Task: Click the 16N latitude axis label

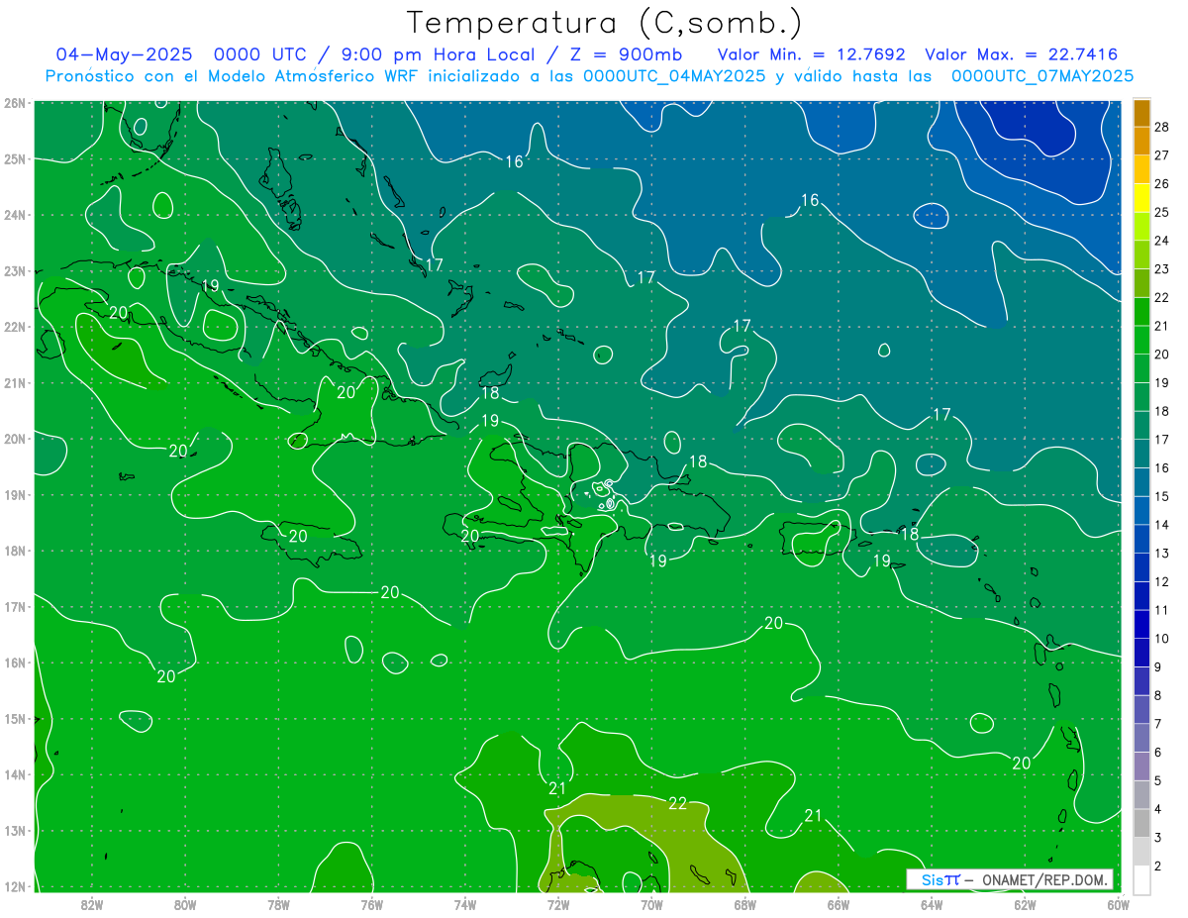Action: (14, 663)
